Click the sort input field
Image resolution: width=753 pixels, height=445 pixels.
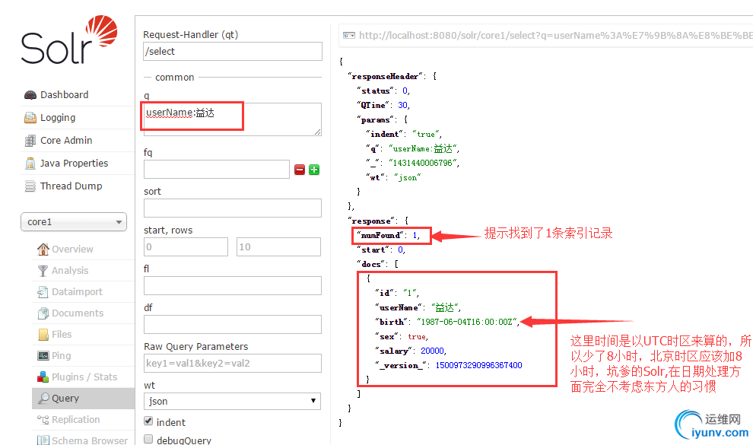[233, 208]
